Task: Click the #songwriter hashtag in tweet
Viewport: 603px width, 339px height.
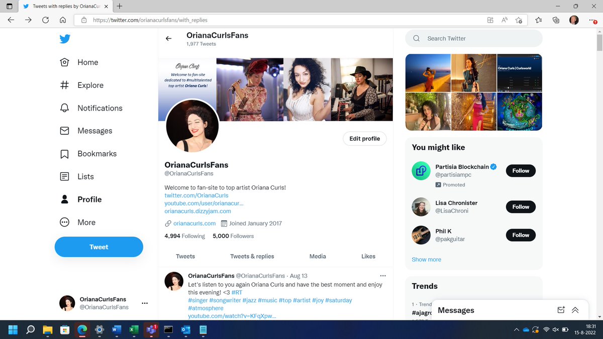Action: [225, 300]
